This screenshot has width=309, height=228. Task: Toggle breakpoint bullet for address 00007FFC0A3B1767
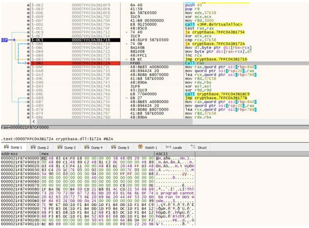(x=28, y=113)
